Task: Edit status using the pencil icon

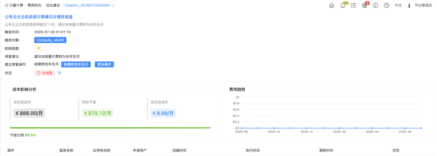Action: (59, 73)
